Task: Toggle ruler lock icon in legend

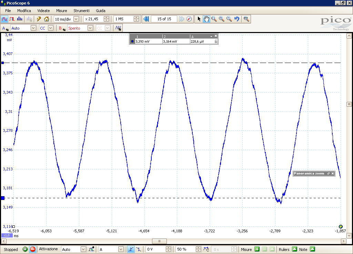Action: point(216,41)
